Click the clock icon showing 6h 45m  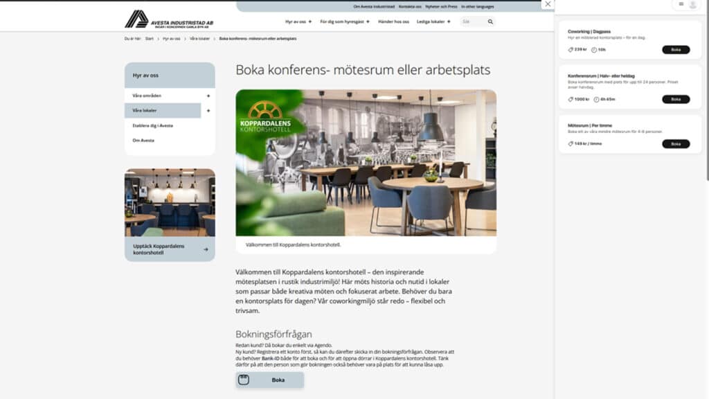coord(596,99)
